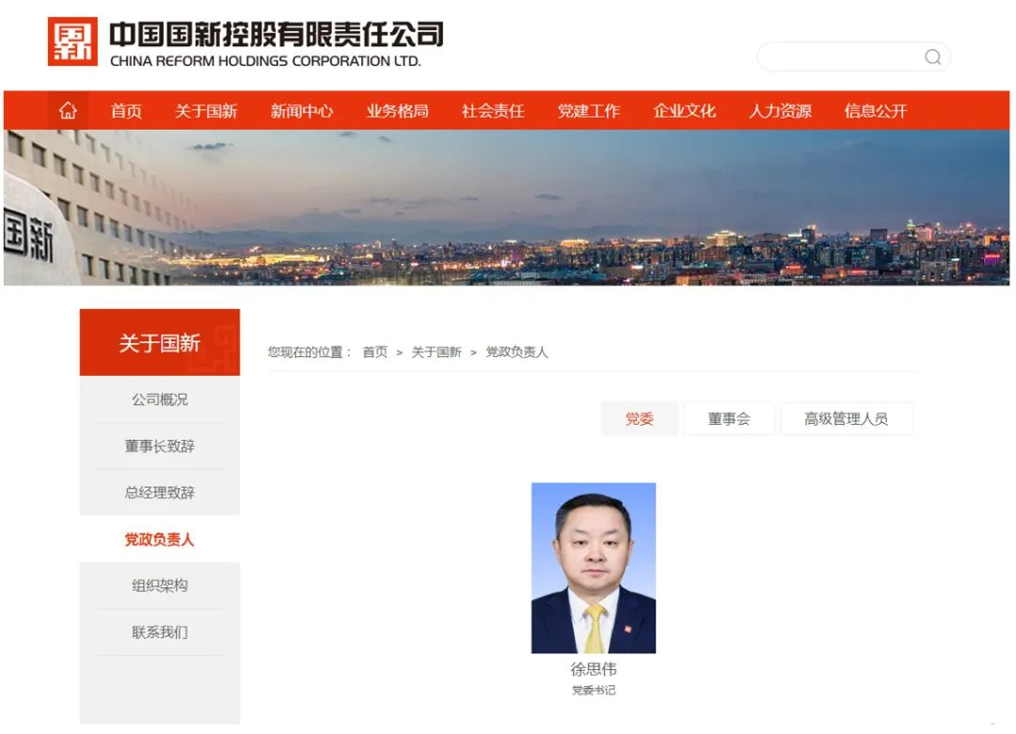Click the city skyline banner image
1016x734 pixels.
507,207
